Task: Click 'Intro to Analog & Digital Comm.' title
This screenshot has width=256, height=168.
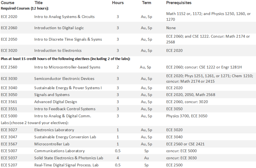Action: tap(63, 116)
